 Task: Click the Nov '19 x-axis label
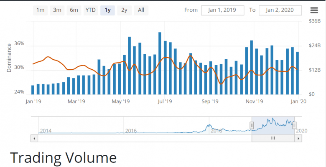pos(254,101)
